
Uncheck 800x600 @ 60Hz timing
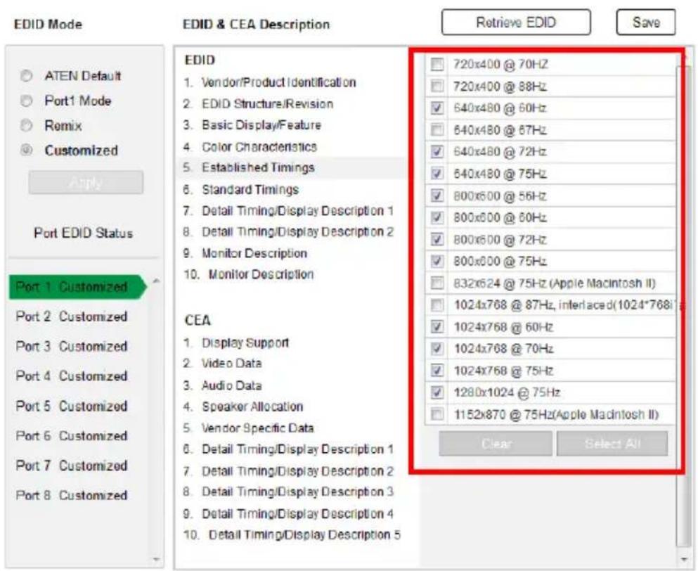click(437, 217)
